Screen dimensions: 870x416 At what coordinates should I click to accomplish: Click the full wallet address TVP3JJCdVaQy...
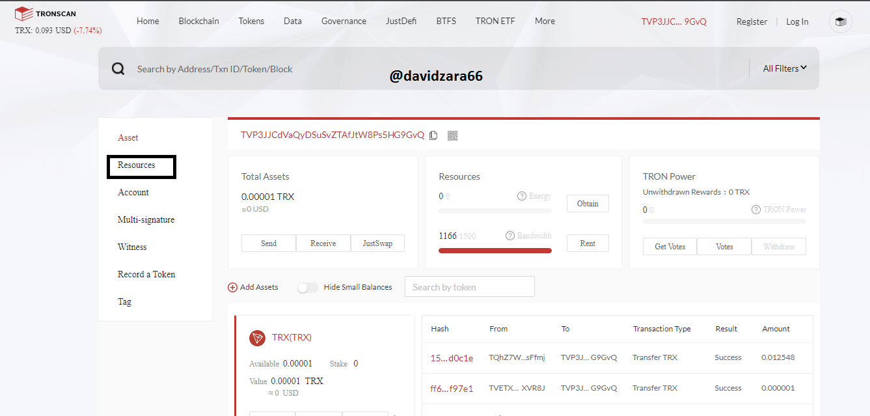pos(333,135)
